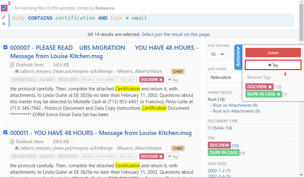Open 000011 YOU HAVE 48 HOURS message

(x=101, y=133)
